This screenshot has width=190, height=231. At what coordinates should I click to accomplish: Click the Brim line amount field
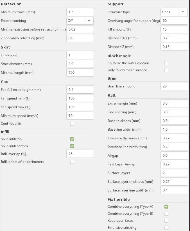pos(174,86)
